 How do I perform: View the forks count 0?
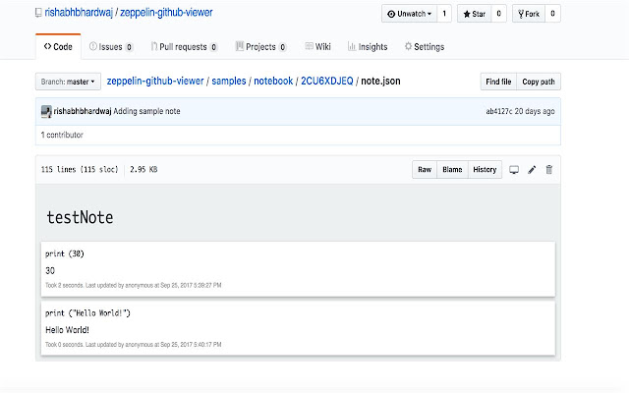coord(552,14)
